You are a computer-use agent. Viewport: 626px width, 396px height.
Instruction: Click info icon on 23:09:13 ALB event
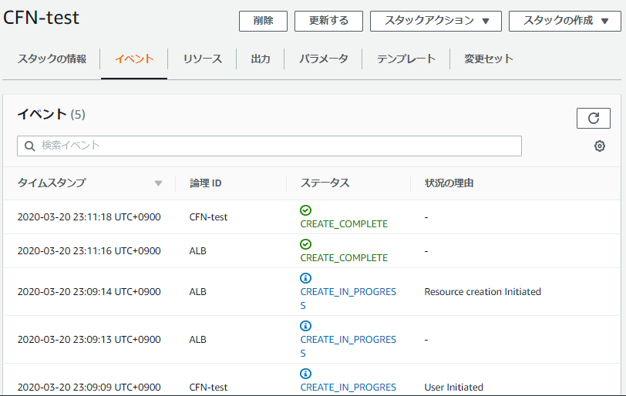coord(306,326)
